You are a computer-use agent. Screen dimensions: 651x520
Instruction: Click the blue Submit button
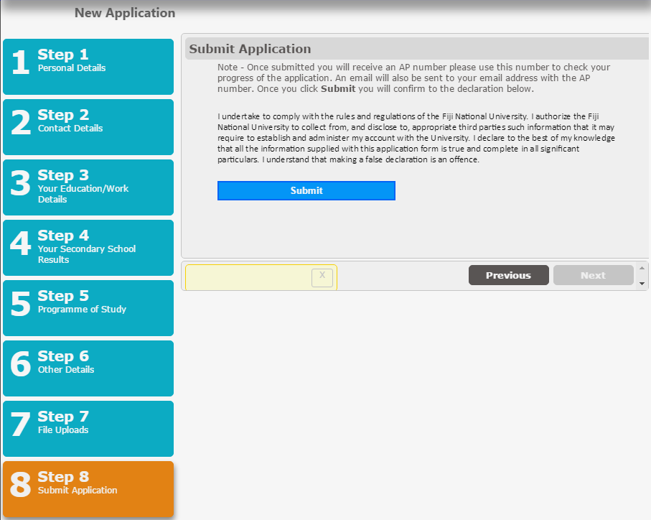pos(306,190)
